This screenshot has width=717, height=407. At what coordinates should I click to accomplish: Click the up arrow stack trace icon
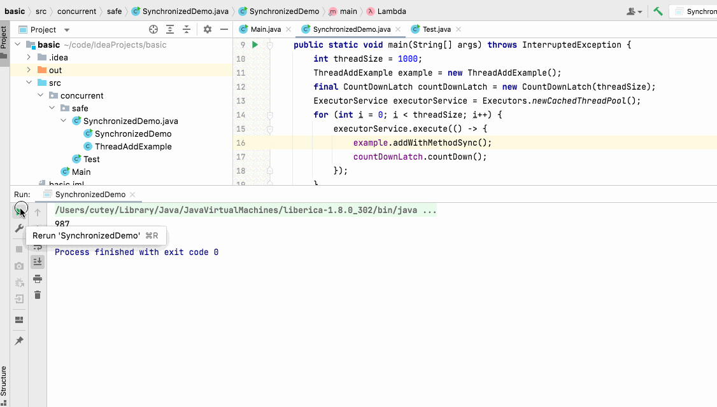(38, 212)
